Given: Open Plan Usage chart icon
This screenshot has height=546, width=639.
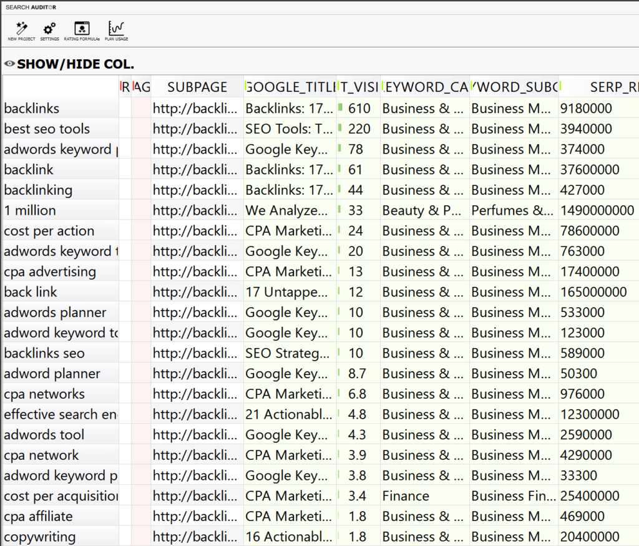Looking at the screenshot, I should click(x=116, y=31).
